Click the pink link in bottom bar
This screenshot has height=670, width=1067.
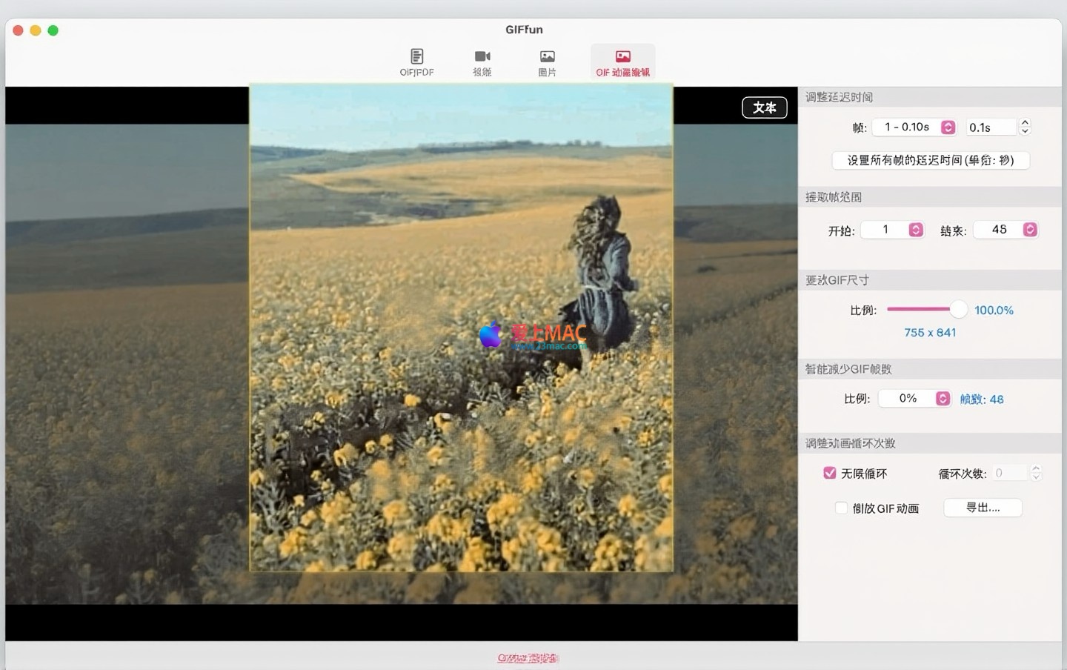[x=528, y=658]
